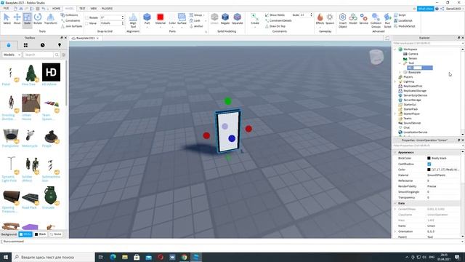The image size is (465, 262).
Task: Open the Toolbox Inventory grid tab
Action: (x=25, y=45)
